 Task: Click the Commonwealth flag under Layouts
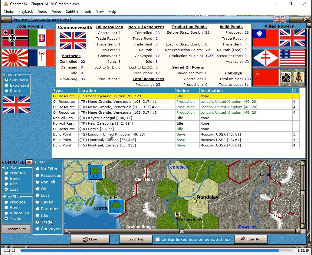point(16,105)
